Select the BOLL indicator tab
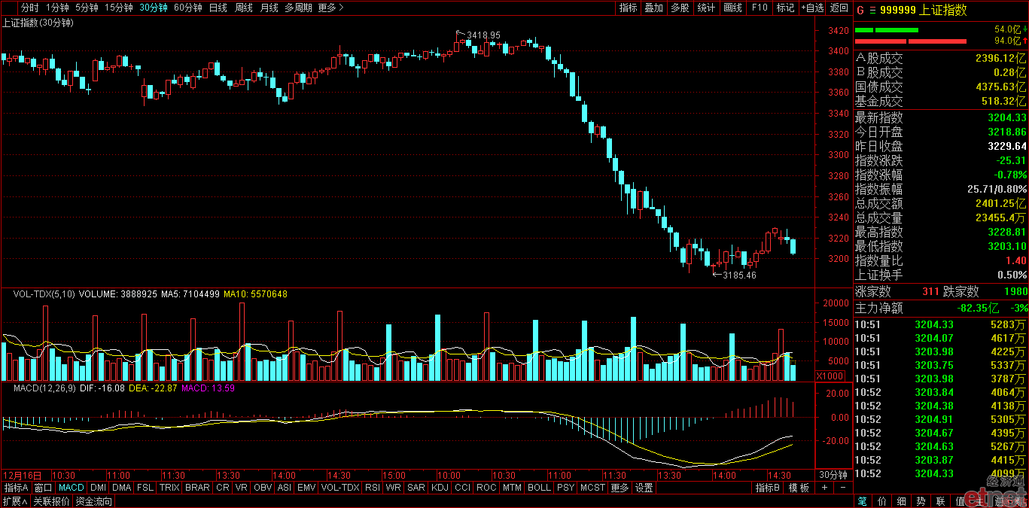Image resolution: width=1029 pixels, height=508 pixels. pyautogui.click(x=539, y=488)
